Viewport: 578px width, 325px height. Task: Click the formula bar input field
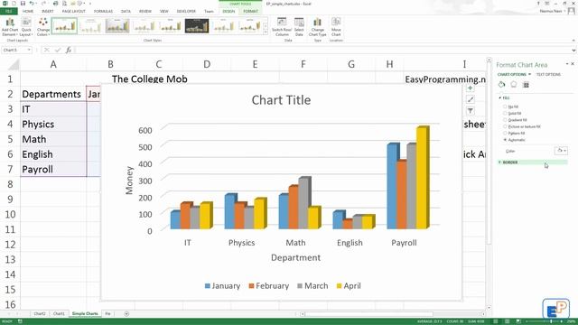322,50
